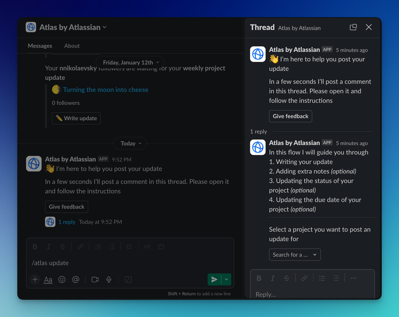Open the Turning the moon into cheese link
Image resolution: width=399 pixels, height=317 pixels.
click(x=105, y=89)
